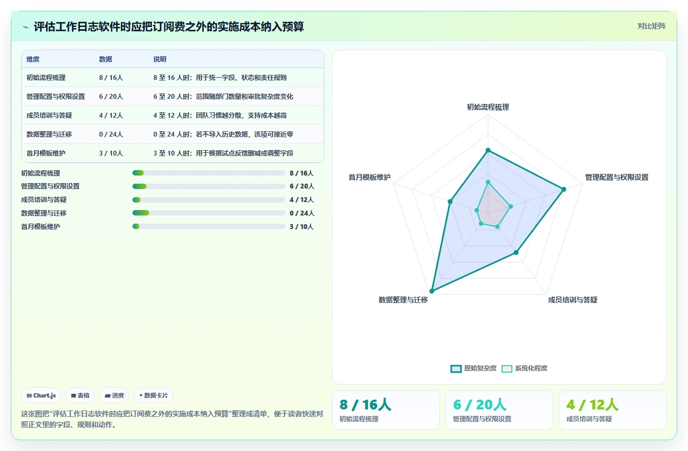Click the 初始流程梳理 axis label on the radar chart

488,107
